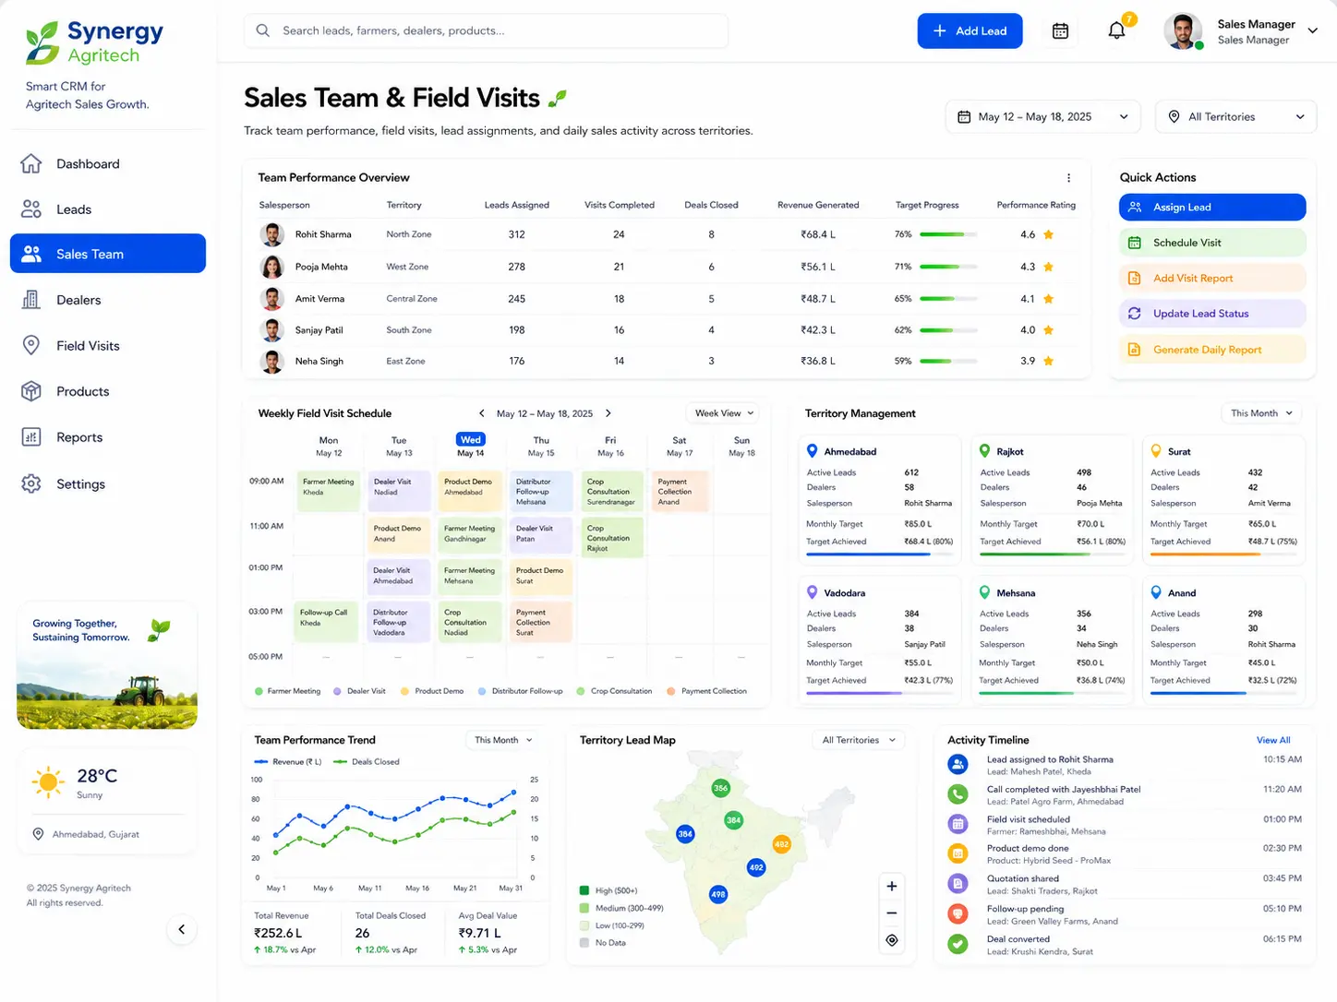Click the tractor field banner image
This screenshot has width=1337, height=1002.
(x=107, y=666)
